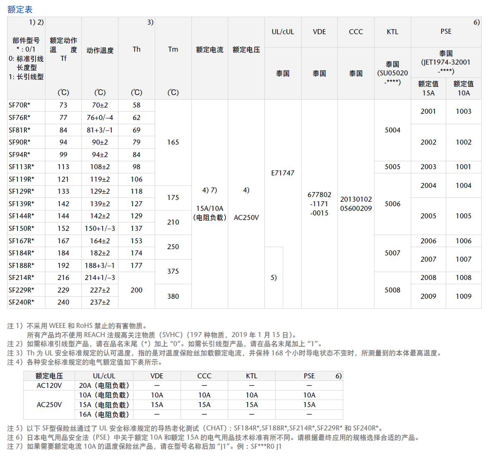Select KTL code 5004
Image resolution: width=495 pixels, height=460 pixels.
(392, 130)
